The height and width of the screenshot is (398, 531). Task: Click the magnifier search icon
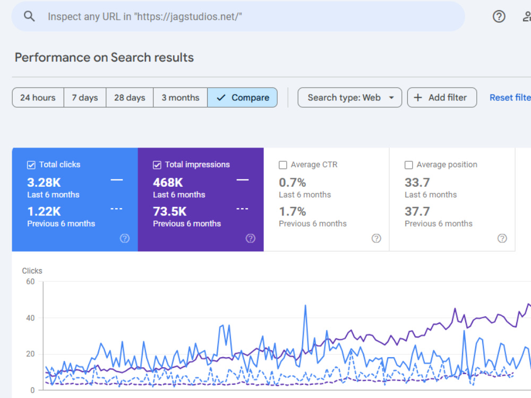coord(29,16)
